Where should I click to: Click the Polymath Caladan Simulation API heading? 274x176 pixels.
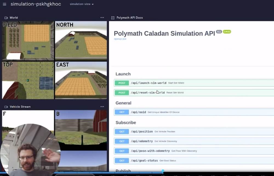tap(164, 33)
